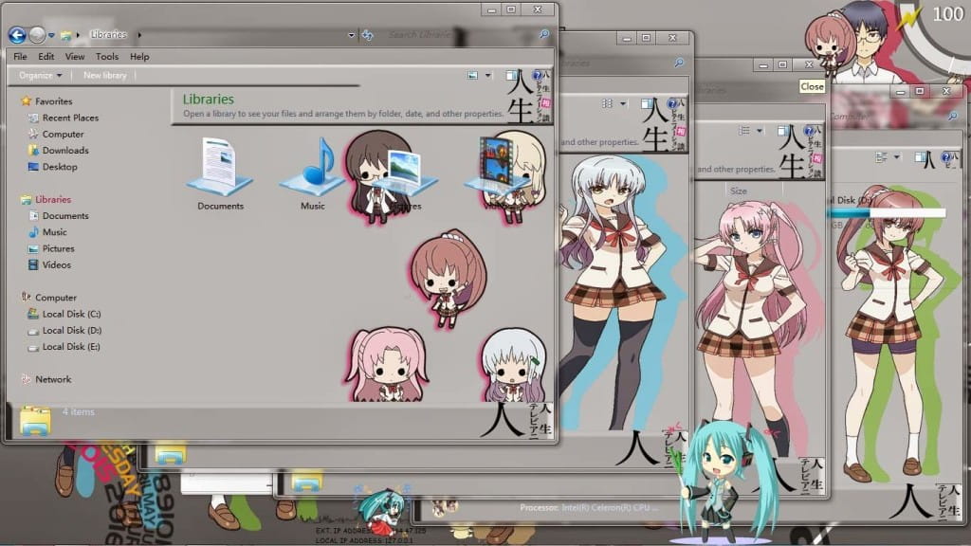This screenshot has width=971, height=546.
Task: Click the New library button
Action: click(103, 74)
